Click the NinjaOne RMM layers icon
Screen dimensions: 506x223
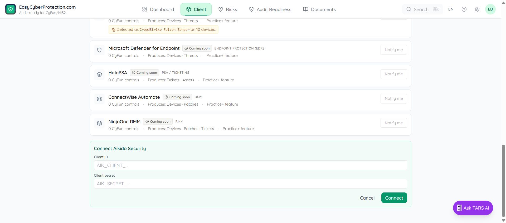tap(99, 123)
